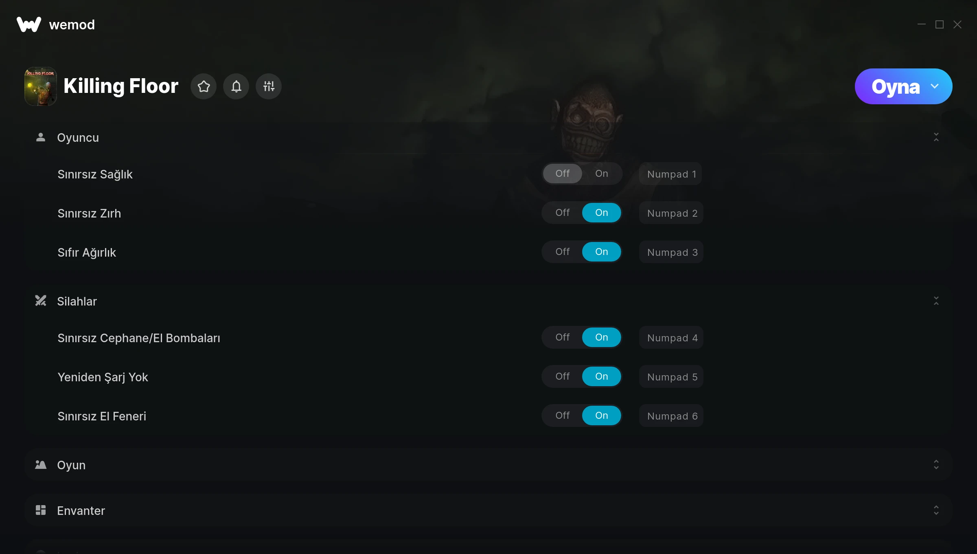Open notifications bell for Killing Floor
The width and height of the screenshot is (977, 554).
(236, 86)
